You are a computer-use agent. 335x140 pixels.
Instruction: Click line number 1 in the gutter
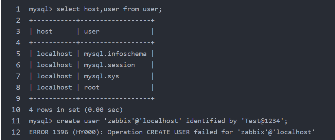(x=18, y=9)
